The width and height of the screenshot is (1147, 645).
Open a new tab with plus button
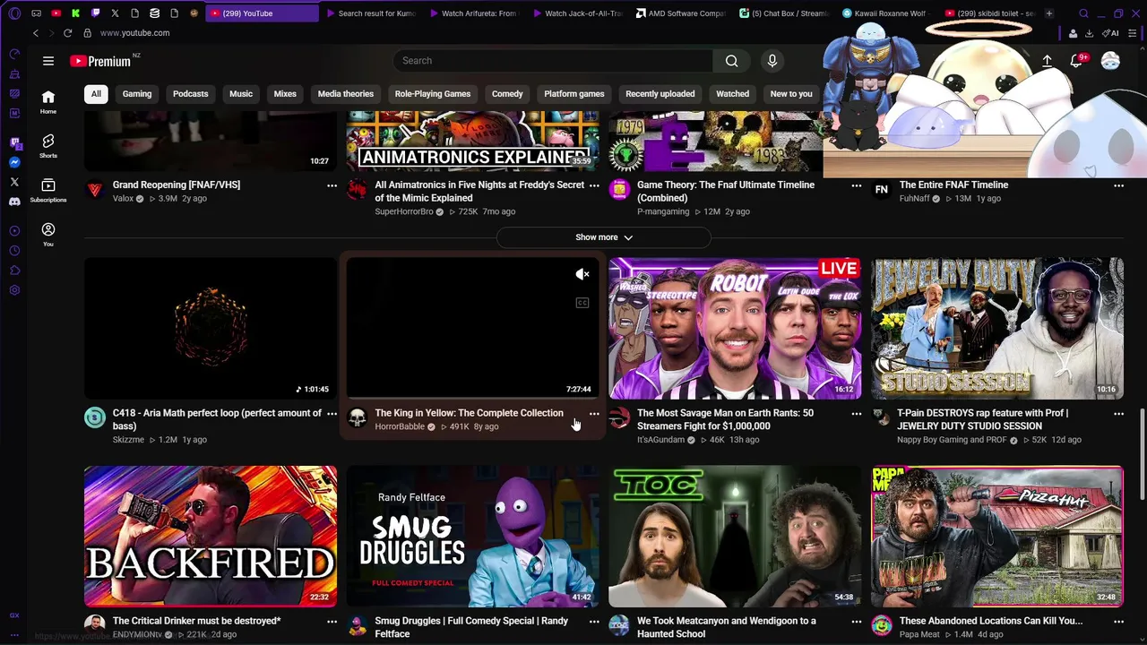(1049, 13)
